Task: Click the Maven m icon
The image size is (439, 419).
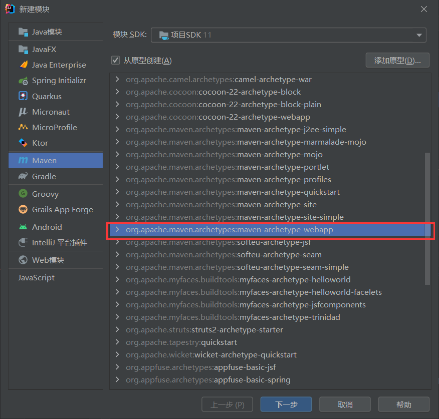Action: 23,160
